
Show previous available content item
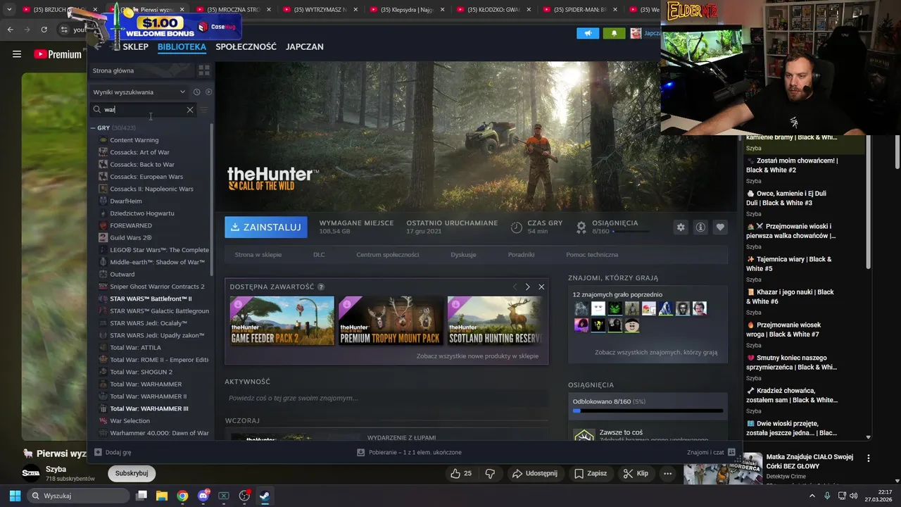515,287
